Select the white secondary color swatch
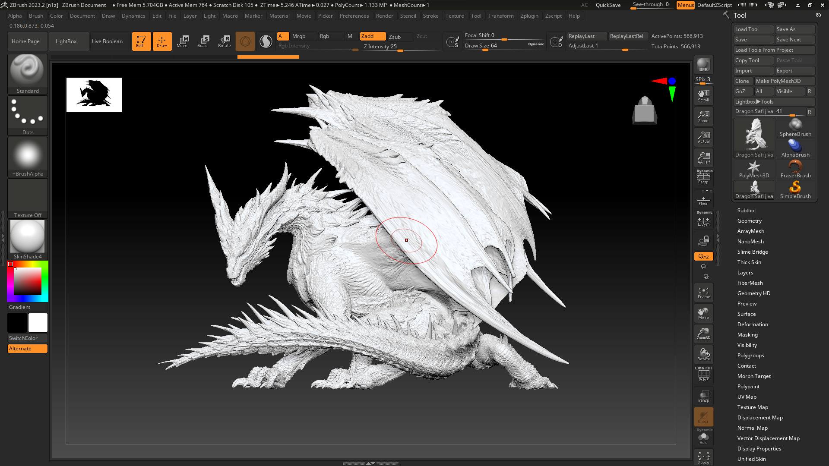 tap(38, 323)
